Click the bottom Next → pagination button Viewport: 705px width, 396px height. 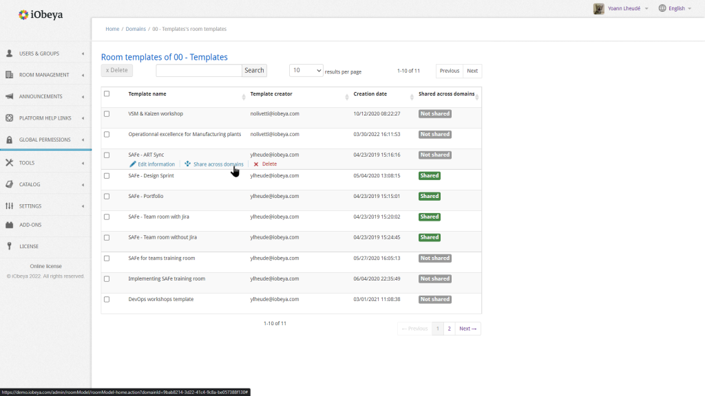pos(467,329)
